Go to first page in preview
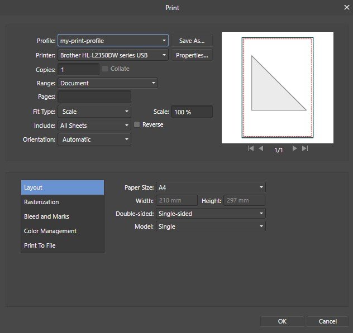The height and width of the screenshot is (333, 353). 251,148
